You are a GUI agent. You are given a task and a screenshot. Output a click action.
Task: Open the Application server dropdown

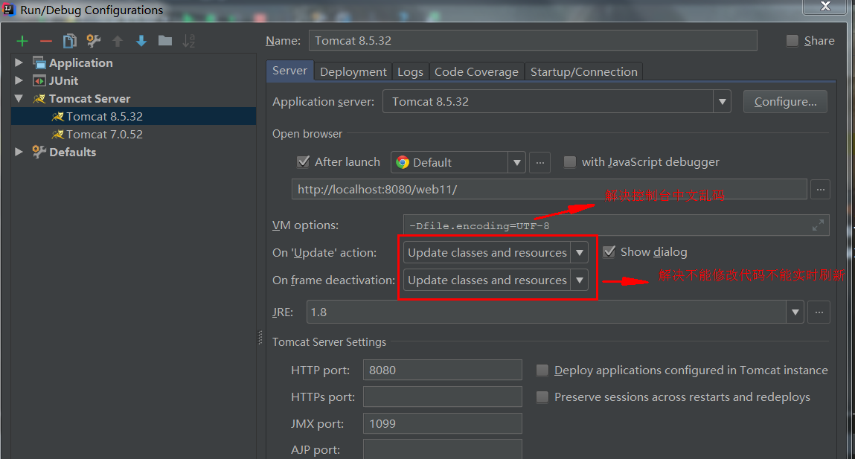(723, 101)
